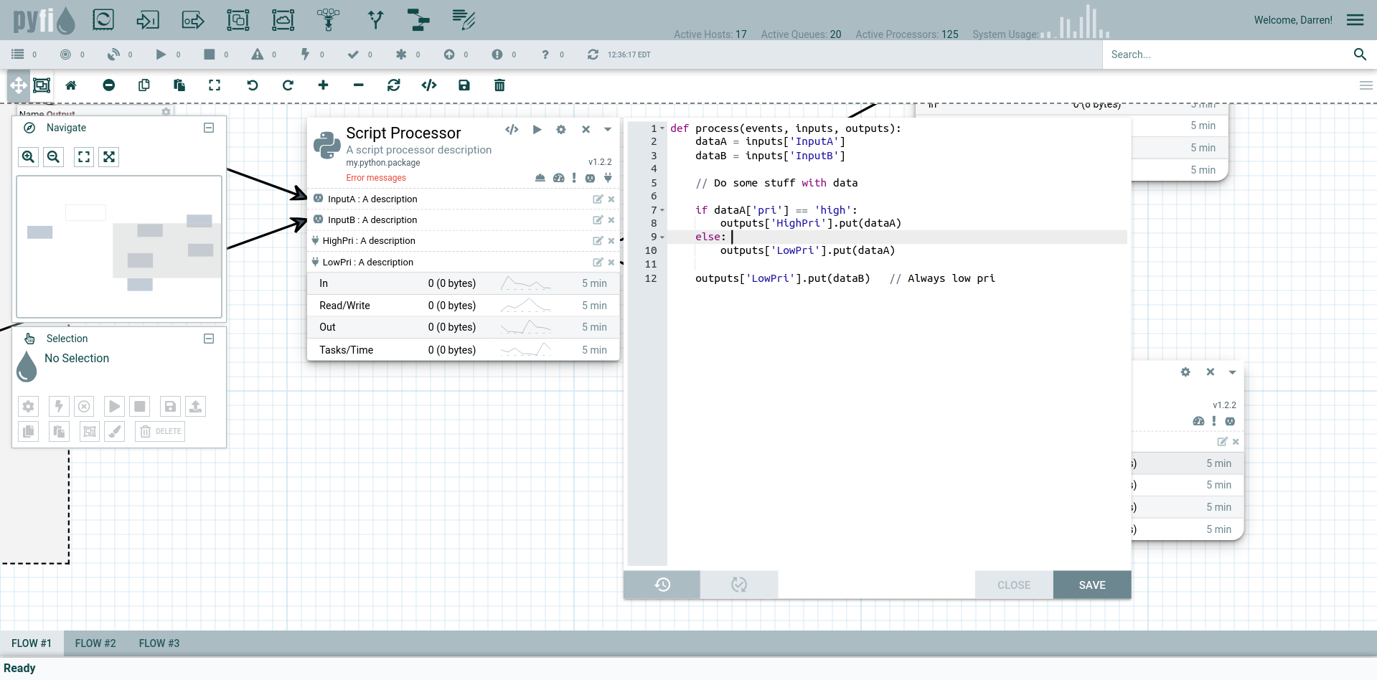Screen dimensions: 1377x680
Task: Zoom in using Navigate panel magnifier
Action: [28, 157]
